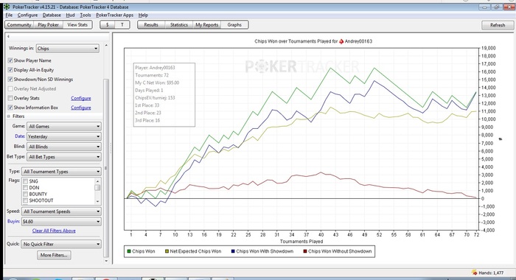Open the Database menu
Image resolution: width=516 pixels, height=280 pixels.
[x=52, y=15]
